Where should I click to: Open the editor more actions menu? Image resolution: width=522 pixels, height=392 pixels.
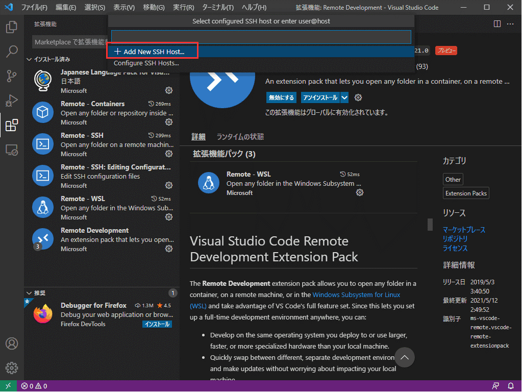pos(510,24)
